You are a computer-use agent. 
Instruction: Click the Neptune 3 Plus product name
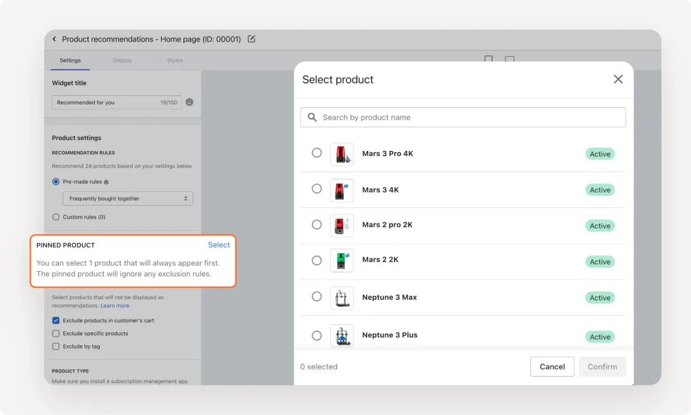390,335
